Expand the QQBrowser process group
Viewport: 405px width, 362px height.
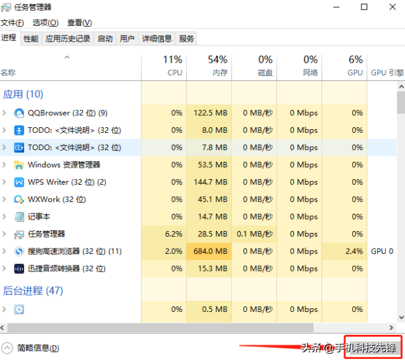(x=4, y=113)
